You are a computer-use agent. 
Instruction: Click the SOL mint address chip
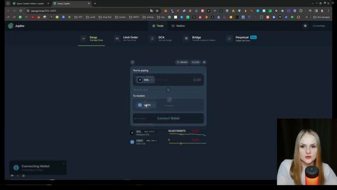coord(150,131)
